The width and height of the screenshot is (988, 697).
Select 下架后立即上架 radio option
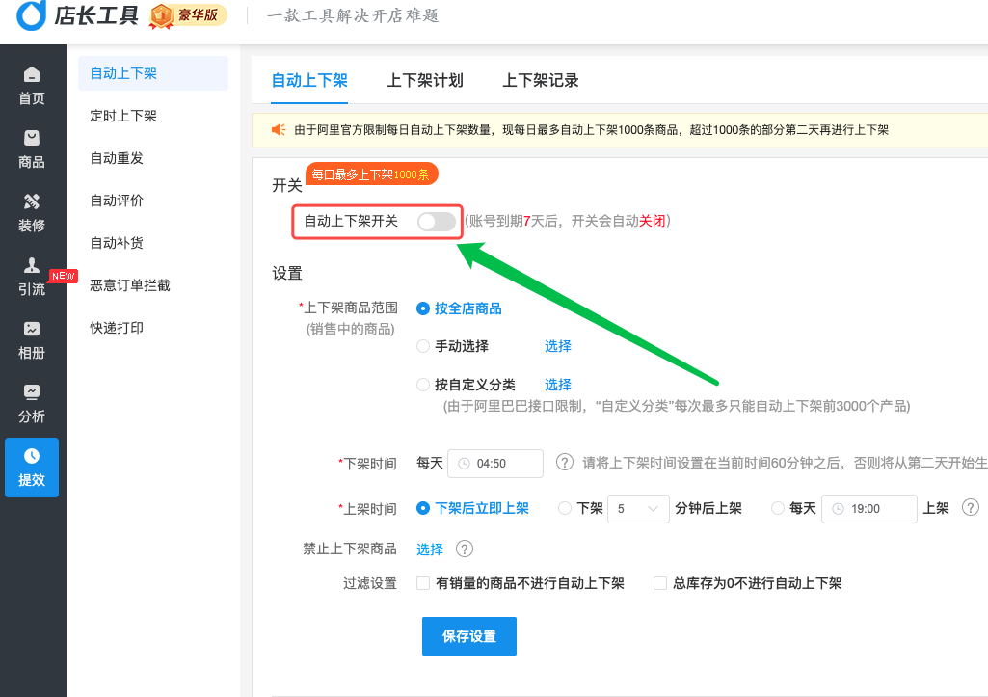point(423,508)
